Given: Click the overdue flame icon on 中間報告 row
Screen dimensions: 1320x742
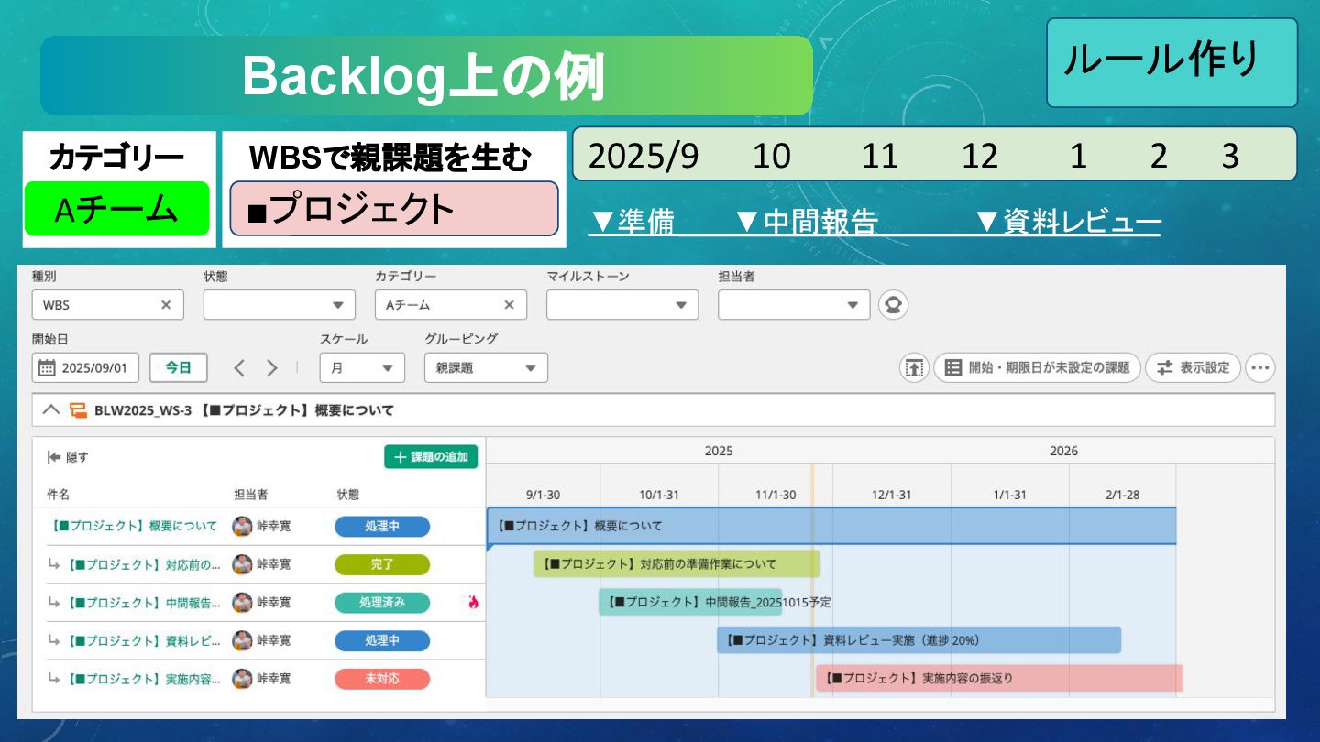Looking at the screenshot, I should pos(473,603).
